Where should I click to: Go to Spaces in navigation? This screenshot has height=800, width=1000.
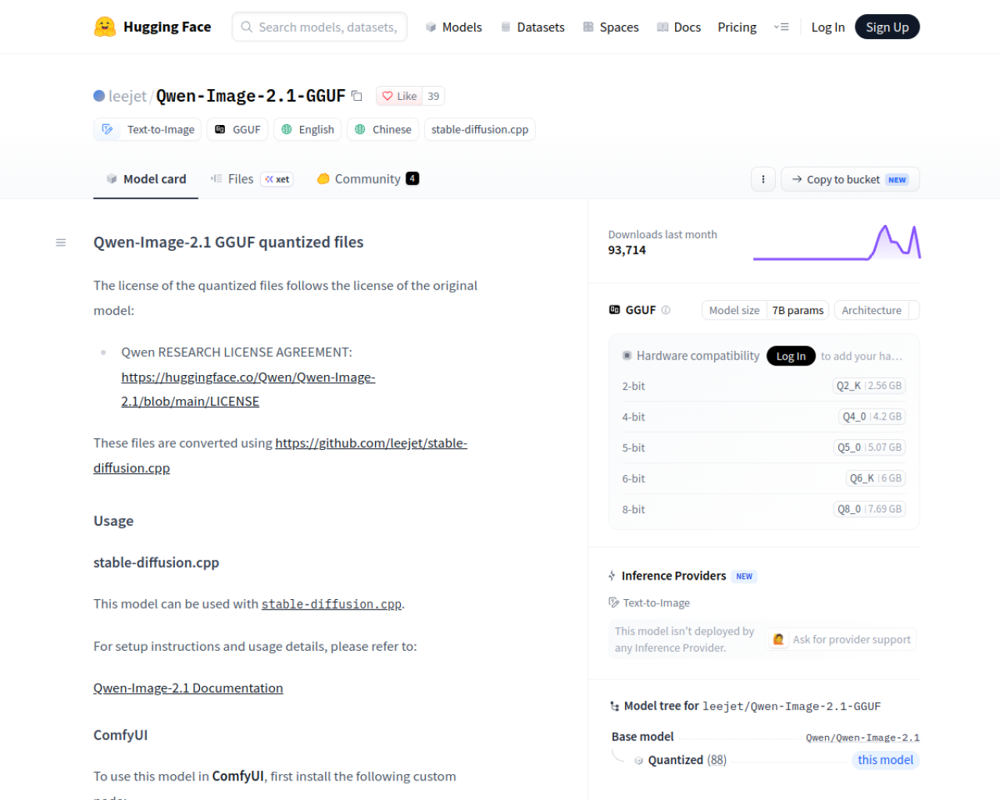[611, 27]
